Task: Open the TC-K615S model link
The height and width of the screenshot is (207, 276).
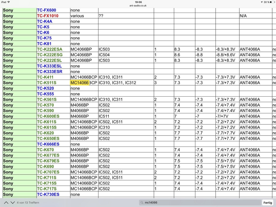Action: pos(47,127)
